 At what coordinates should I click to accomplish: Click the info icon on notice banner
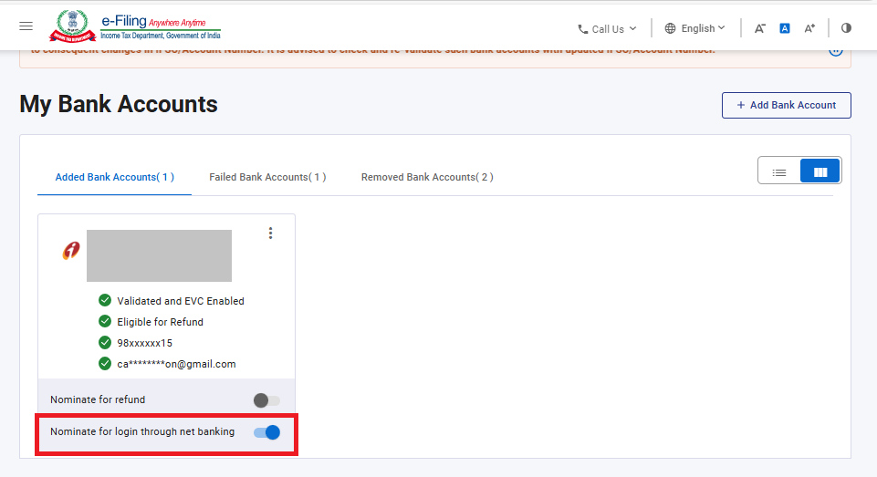point(835,50)
